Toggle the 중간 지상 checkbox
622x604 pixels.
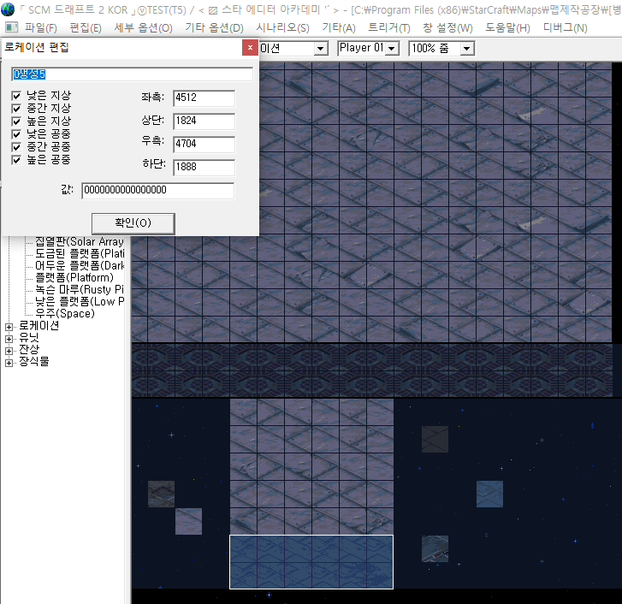click(x=16, y=109)
